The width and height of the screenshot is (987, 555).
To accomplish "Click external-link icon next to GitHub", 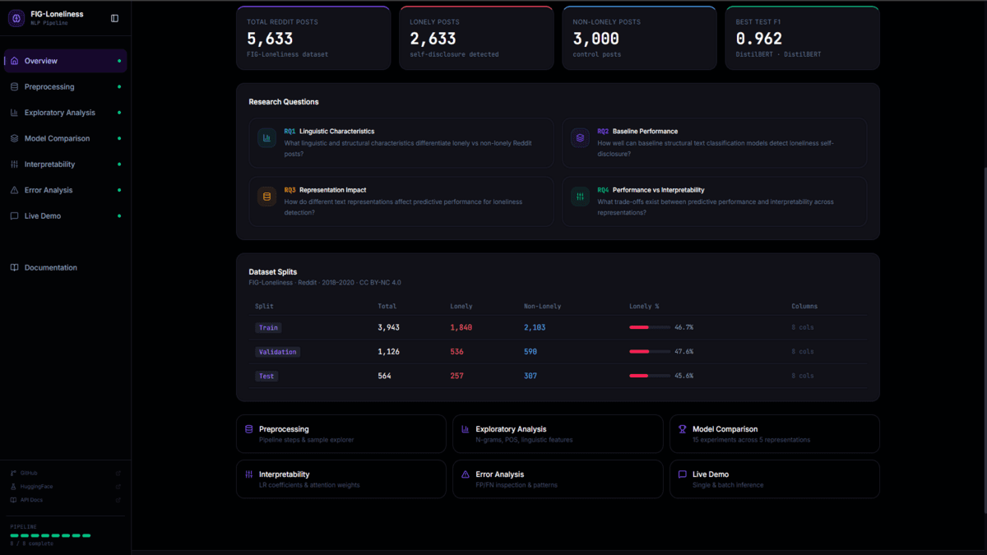I will click(x=118, y=473).
